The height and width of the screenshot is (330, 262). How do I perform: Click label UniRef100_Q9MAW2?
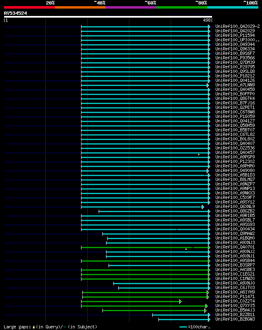tap(235, 233)
